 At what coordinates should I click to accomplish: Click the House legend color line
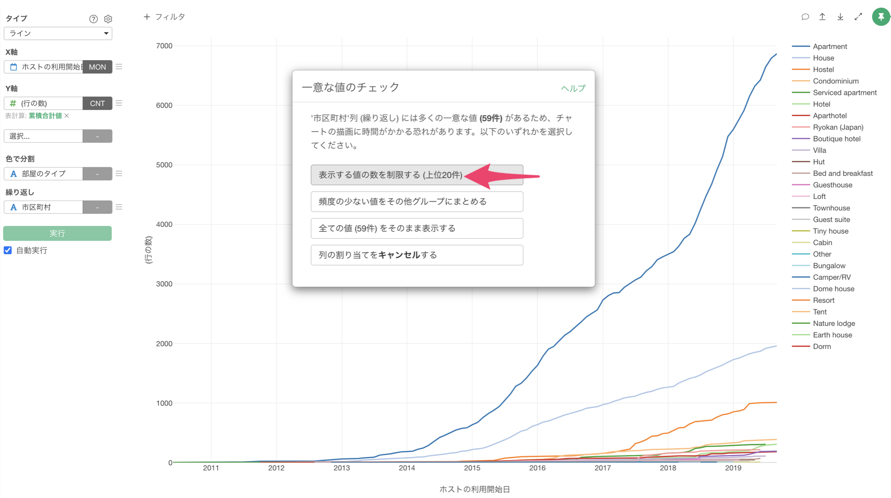[x=800, y=58]
